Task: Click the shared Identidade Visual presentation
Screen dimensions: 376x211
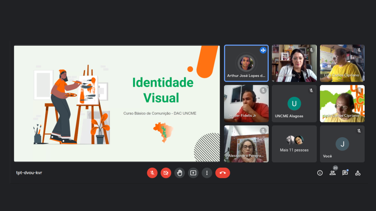Action: click(x=117, y=104)
